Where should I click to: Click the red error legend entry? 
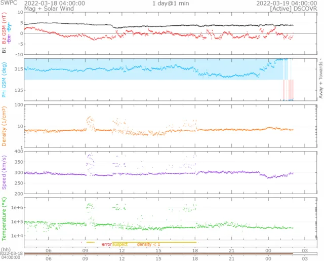106,244
